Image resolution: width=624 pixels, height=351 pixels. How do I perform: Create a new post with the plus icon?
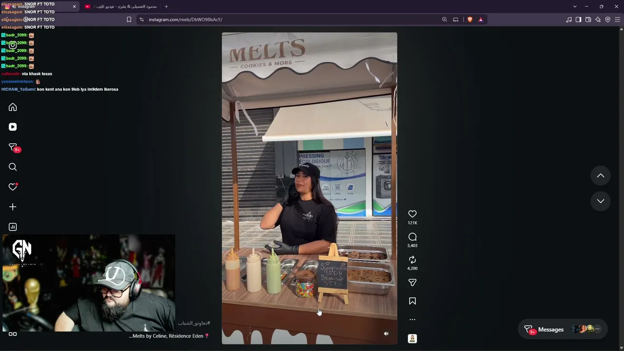13,207
